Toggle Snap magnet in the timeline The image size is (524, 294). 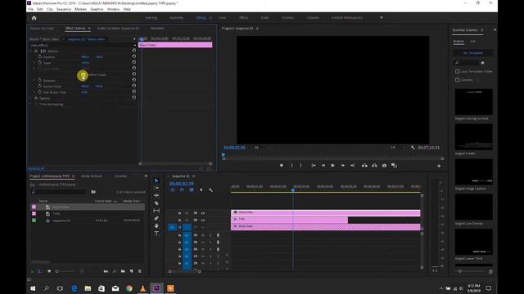pos(182,190)
